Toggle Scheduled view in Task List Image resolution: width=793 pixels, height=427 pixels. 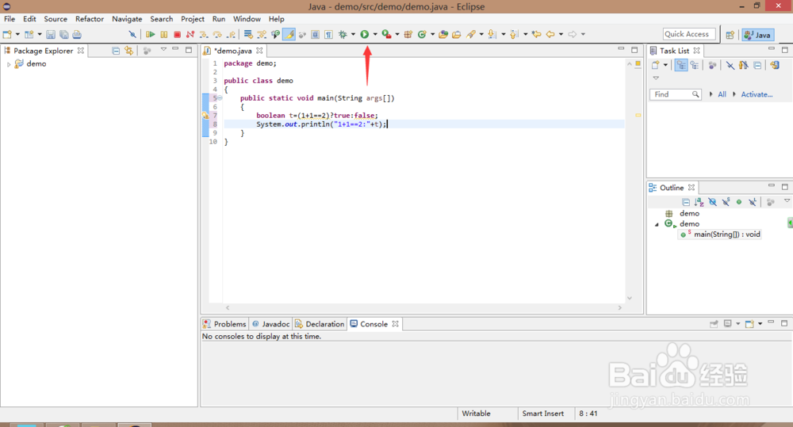coord(695,65)
